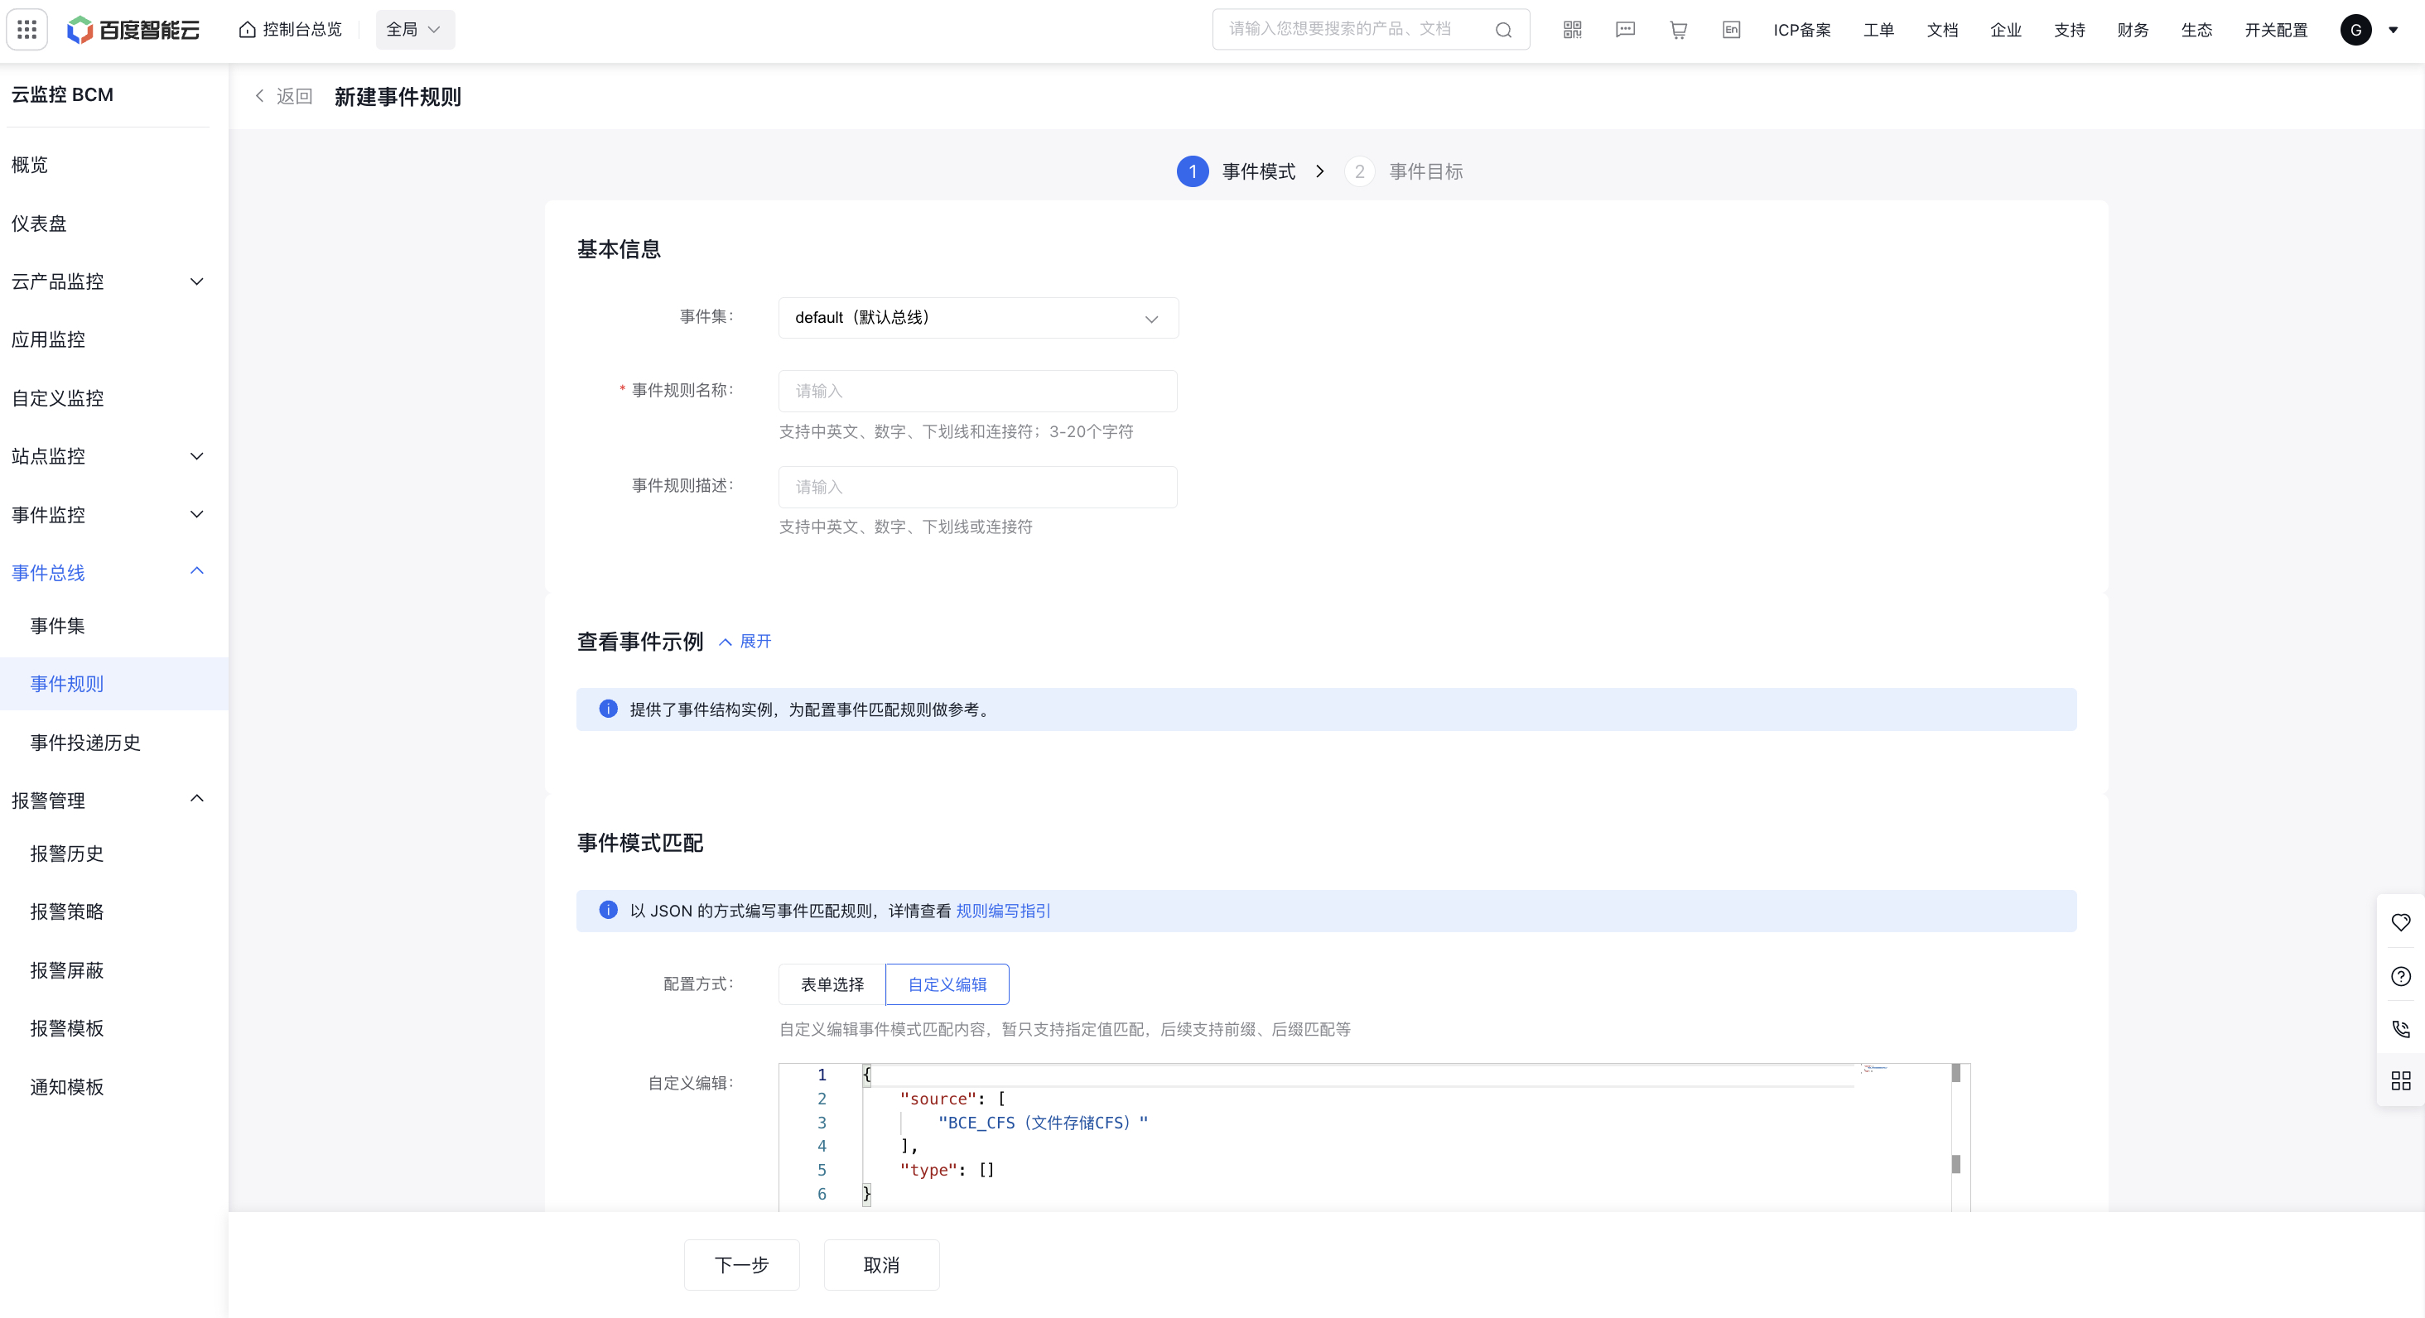2425x1318 pixels.
Task: Click 财务 in top navigation
Action: pyautogui.click(x=2133, y=30)
